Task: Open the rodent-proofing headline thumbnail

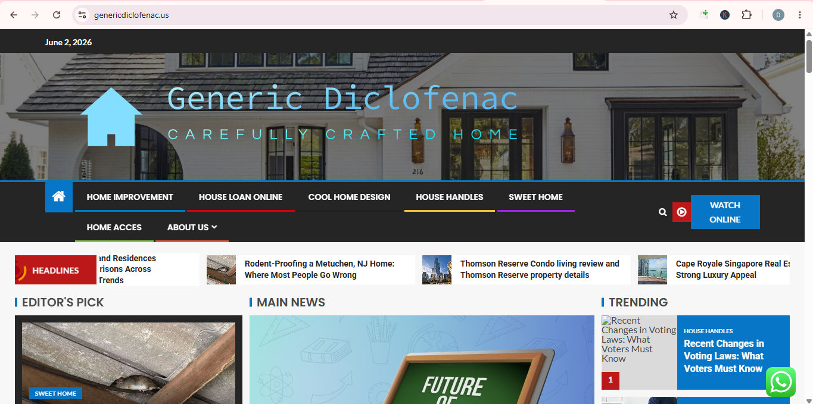Action: click(x=222, y=270)
